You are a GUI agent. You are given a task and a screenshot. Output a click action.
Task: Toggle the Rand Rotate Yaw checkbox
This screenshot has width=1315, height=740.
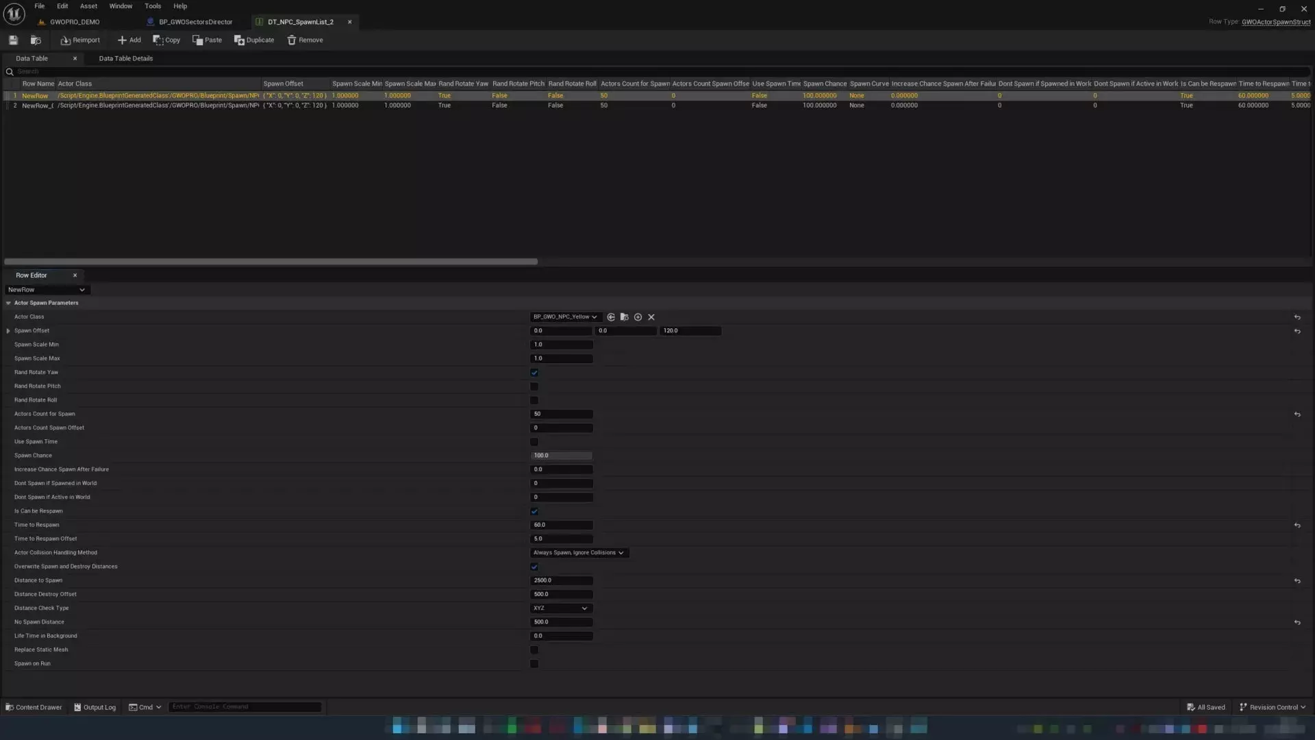click(534, 373)
